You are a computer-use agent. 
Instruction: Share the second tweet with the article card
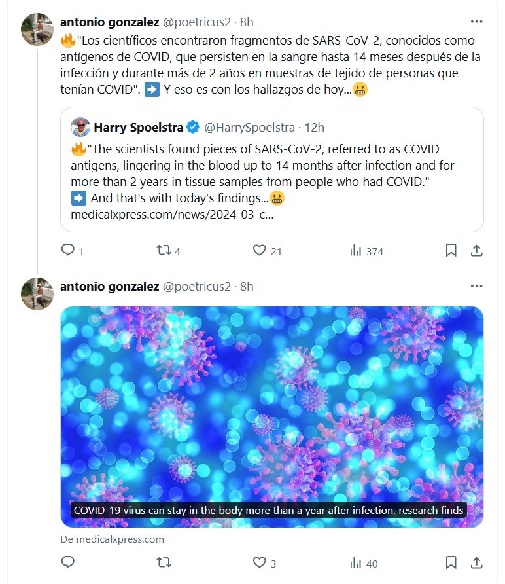point(477,562)
